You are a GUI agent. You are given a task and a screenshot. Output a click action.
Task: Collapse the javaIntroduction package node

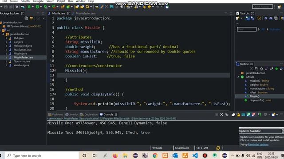coord(3,34)
